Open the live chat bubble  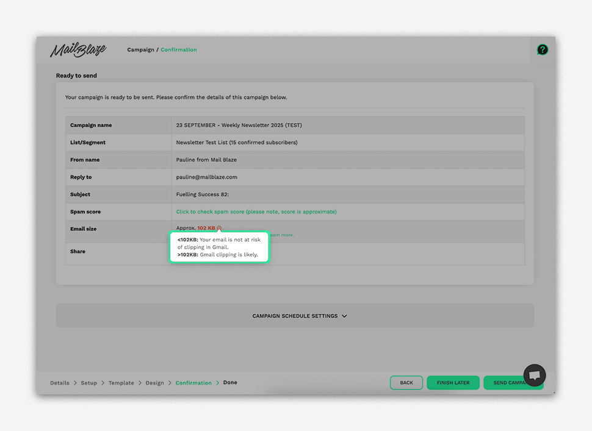[x=535, y=376]
